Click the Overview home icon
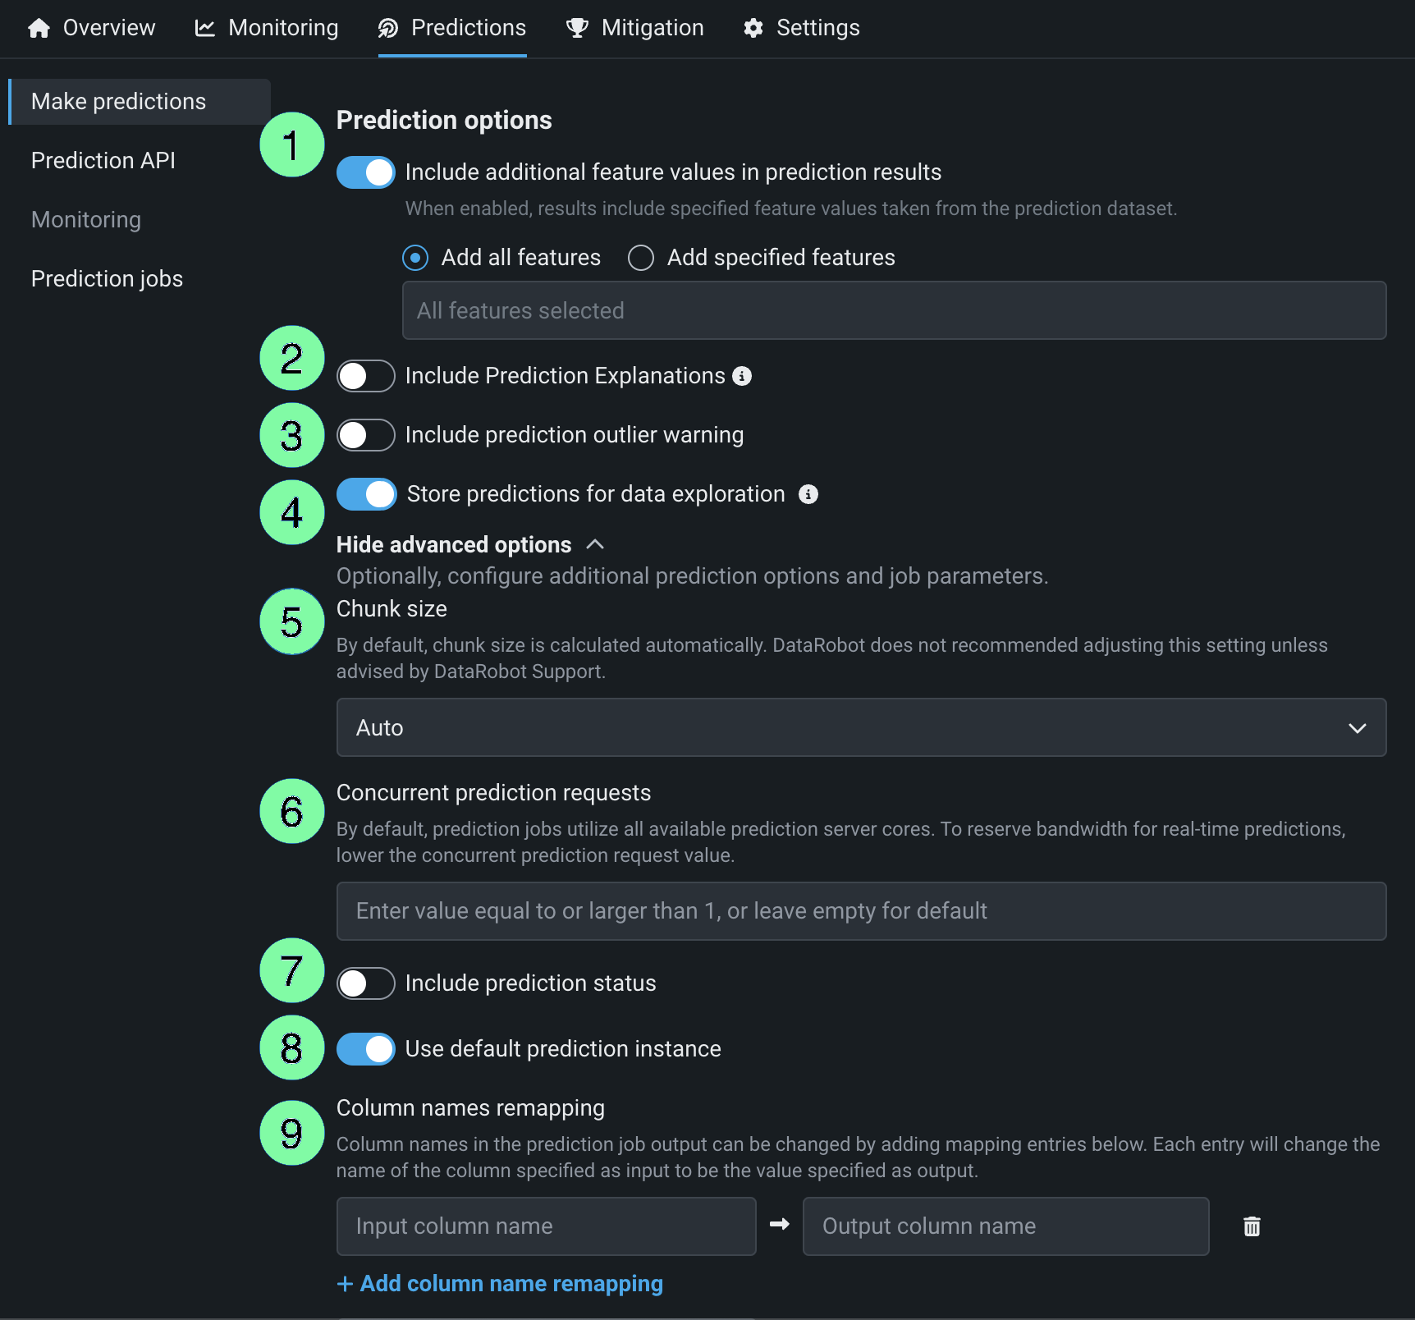The width and height of the screenshot is (1415, 1320). [x=39, y=29]
